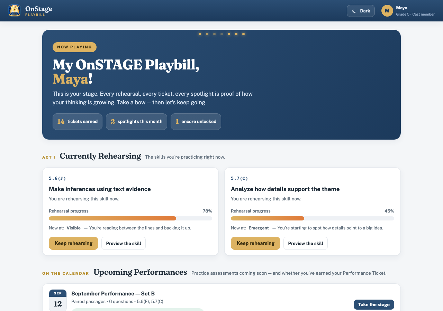Click the NOW PLAYING label
443x311 pixels.
[x=74, y=47]
